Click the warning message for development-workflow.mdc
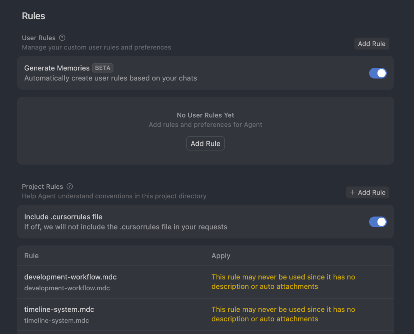The width and height of the screenshot is (414, 334). [283, 282]
